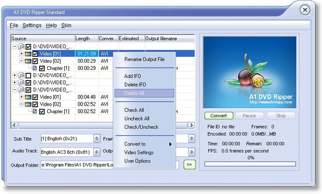This screenshot has width=322, height=194.
Task: Open the Help menu
Action: click(51, 26)
